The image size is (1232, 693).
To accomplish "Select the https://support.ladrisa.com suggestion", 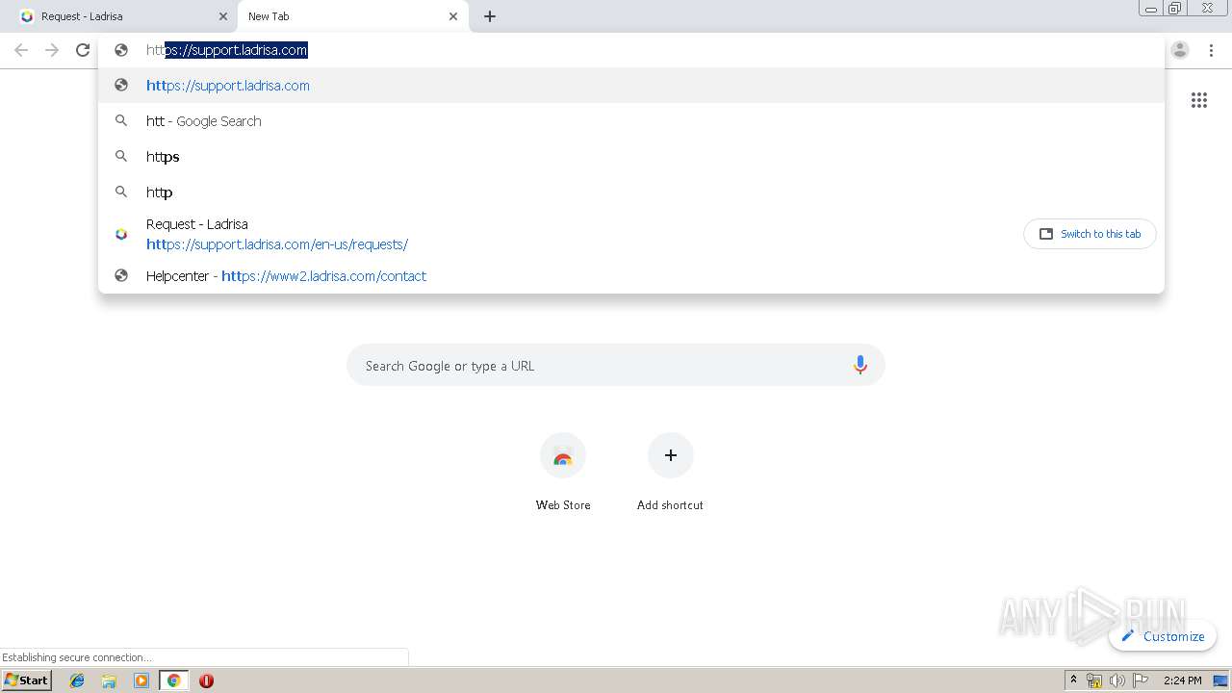I will point(631,86).
